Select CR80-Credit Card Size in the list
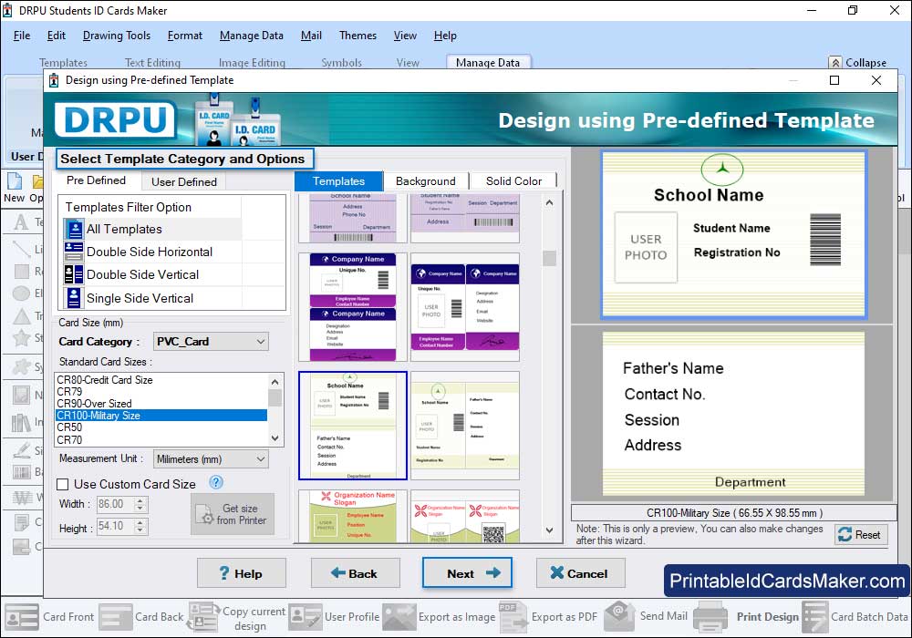The height and width of the screenshot is (638, 912). tap(161, 380)
